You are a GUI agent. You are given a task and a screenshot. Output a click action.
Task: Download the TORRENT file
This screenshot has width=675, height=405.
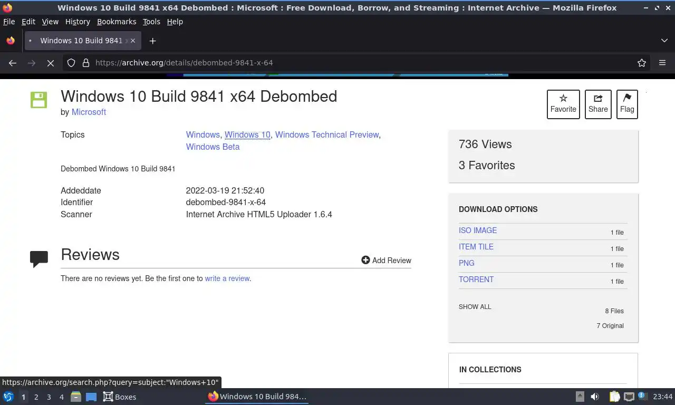[476, 279]
